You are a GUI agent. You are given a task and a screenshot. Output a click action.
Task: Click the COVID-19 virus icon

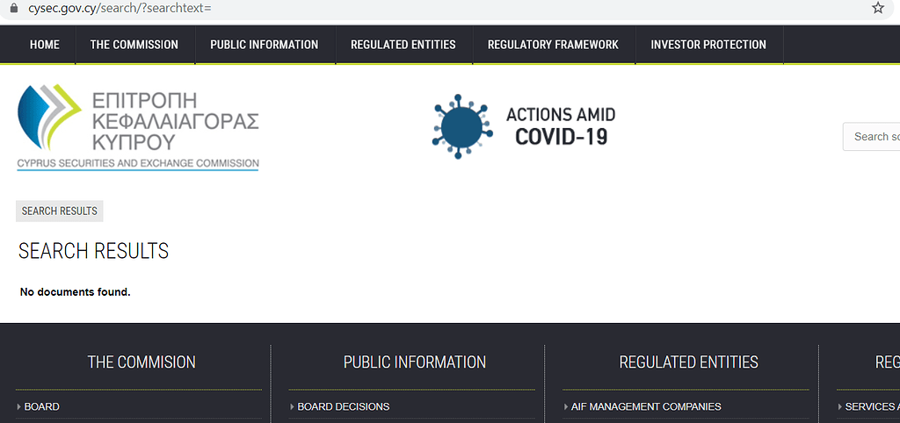[458, 126]
